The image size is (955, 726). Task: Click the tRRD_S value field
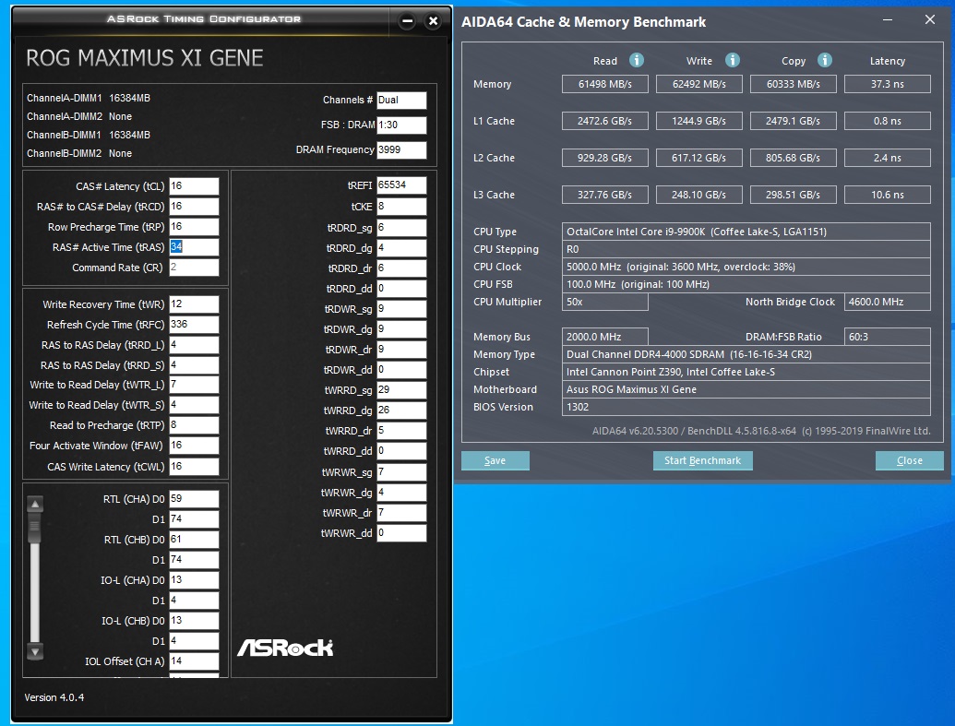194,364
